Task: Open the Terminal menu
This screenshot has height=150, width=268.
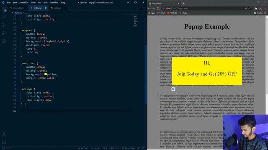Action: 54,2
